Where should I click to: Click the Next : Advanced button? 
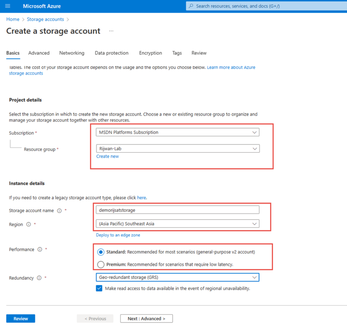pyautogui.click(x=147, y=319)
